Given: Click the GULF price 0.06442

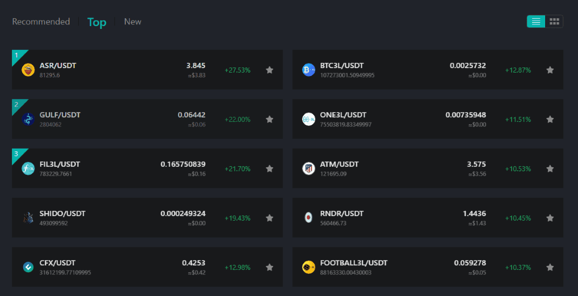Looking at the screenshot, I should tap(192, 115).
